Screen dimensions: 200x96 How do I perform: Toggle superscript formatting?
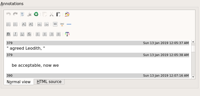[24, 24]
